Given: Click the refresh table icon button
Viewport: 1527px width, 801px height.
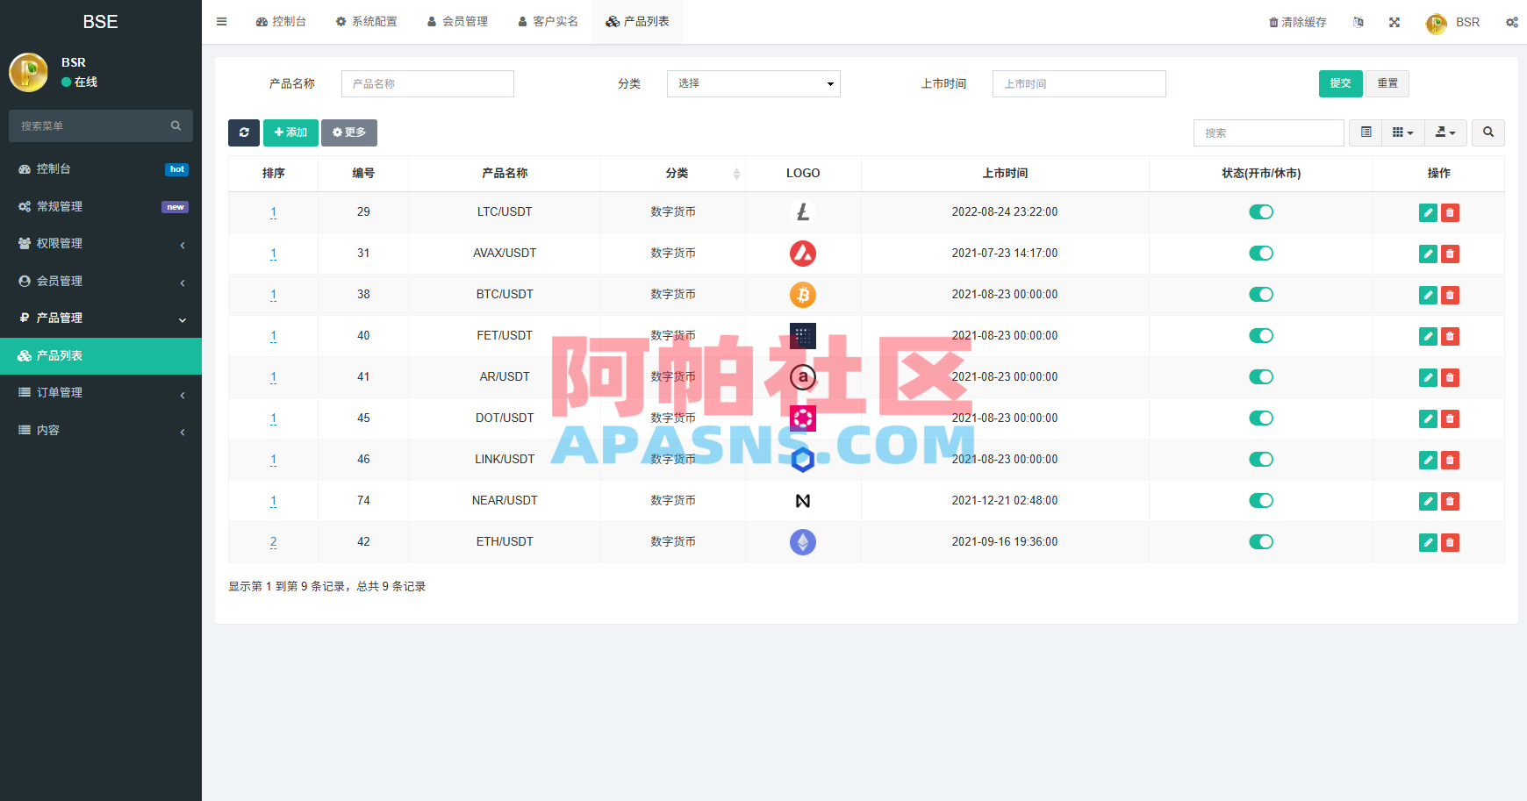Looking at the screenshot, I should coord(244,132).
